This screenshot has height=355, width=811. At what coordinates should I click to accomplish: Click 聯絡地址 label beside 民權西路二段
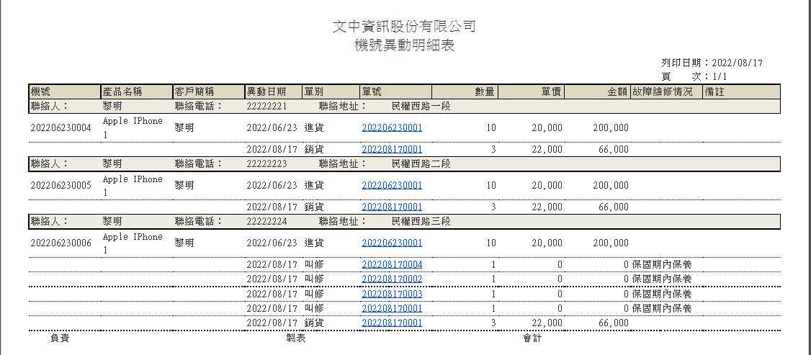click(343, 163)
